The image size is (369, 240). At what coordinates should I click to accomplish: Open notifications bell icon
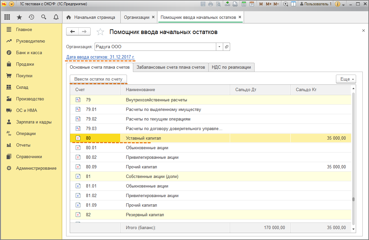(x=56, y=17)
